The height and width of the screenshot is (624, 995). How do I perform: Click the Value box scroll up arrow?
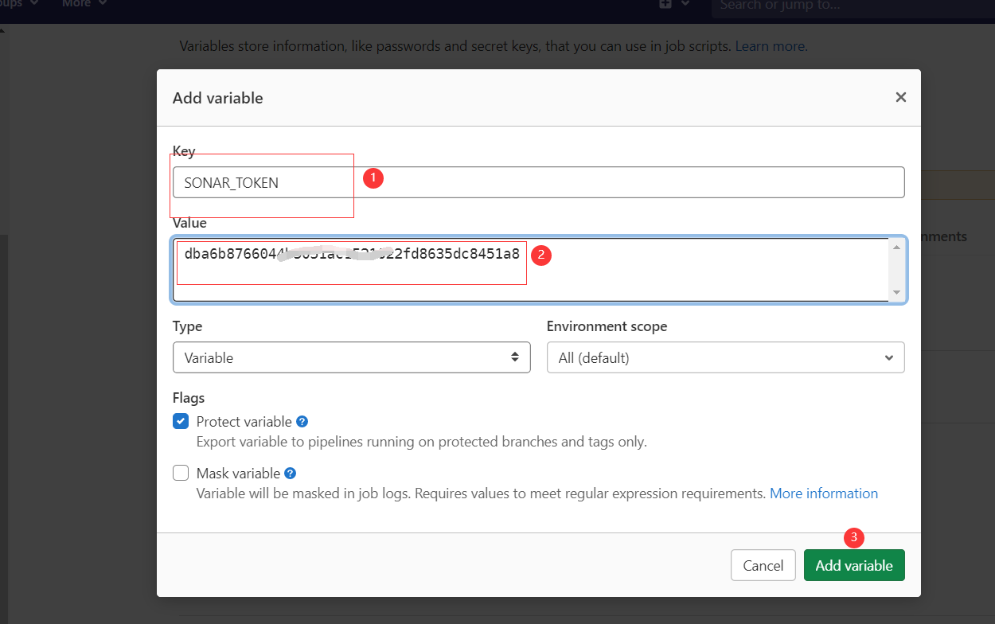[x=897, y=248]
